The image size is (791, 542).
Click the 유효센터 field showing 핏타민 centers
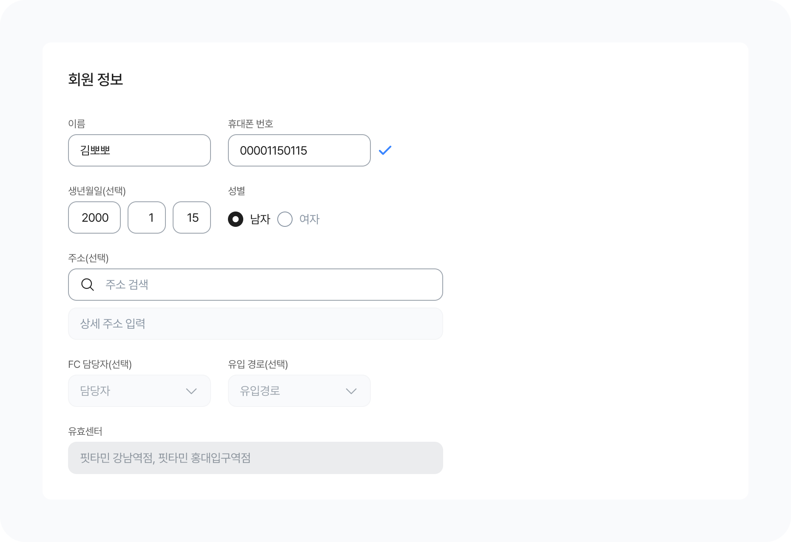coord(255,458)
